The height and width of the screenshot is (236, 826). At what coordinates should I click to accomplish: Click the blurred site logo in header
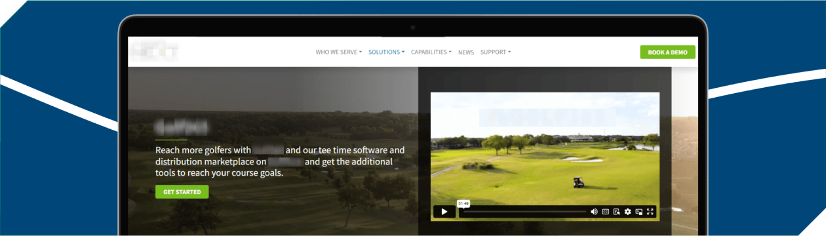click(x=154, y=52)
